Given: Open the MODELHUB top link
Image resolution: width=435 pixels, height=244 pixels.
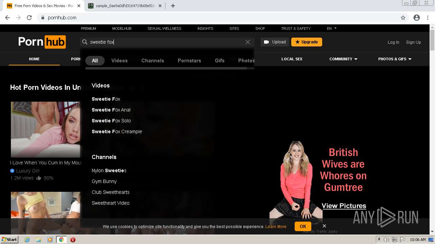Looking at the screenshot, I should click(x=122, y=28).
